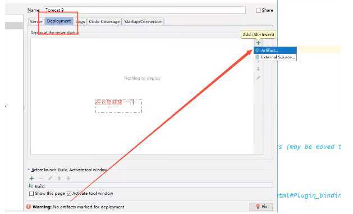Move before launch task up
The image size is (353, 214).
pos(59,179)
